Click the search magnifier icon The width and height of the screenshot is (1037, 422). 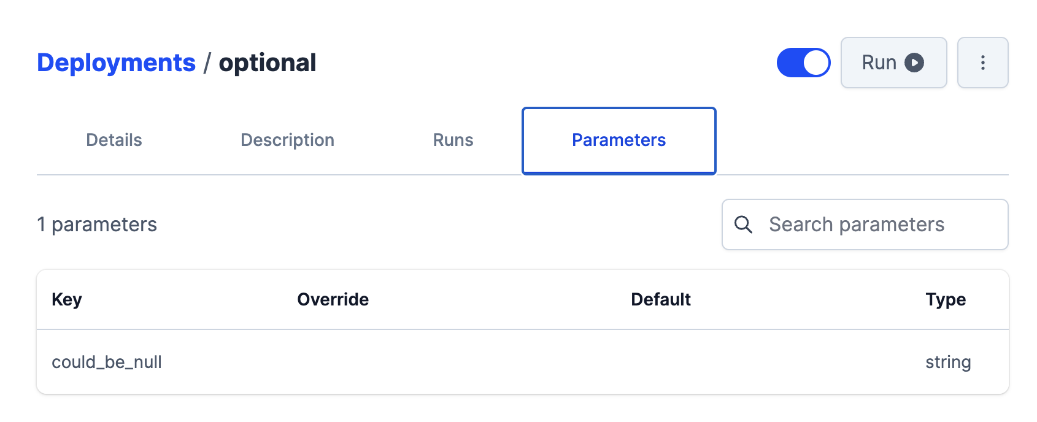[744, 225]
